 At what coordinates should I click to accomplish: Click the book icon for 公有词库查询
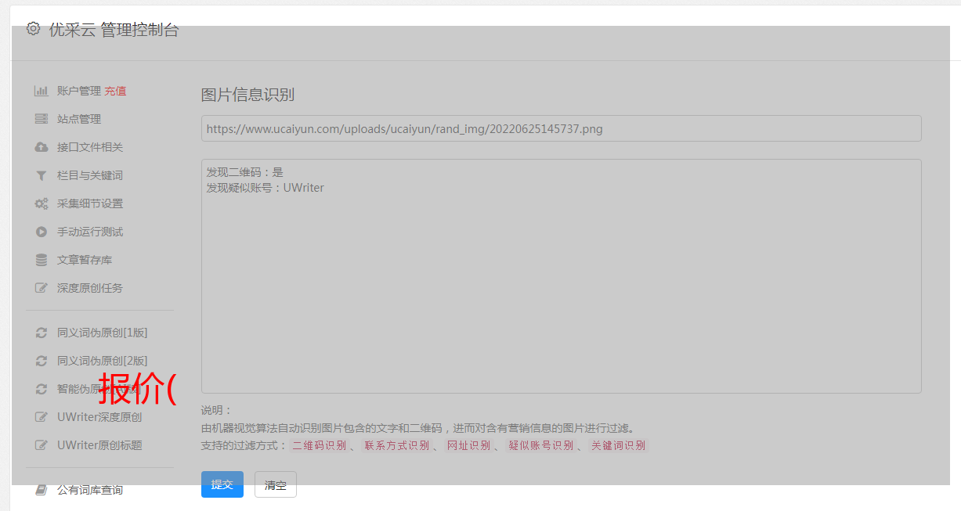click(x=42, y=490)
